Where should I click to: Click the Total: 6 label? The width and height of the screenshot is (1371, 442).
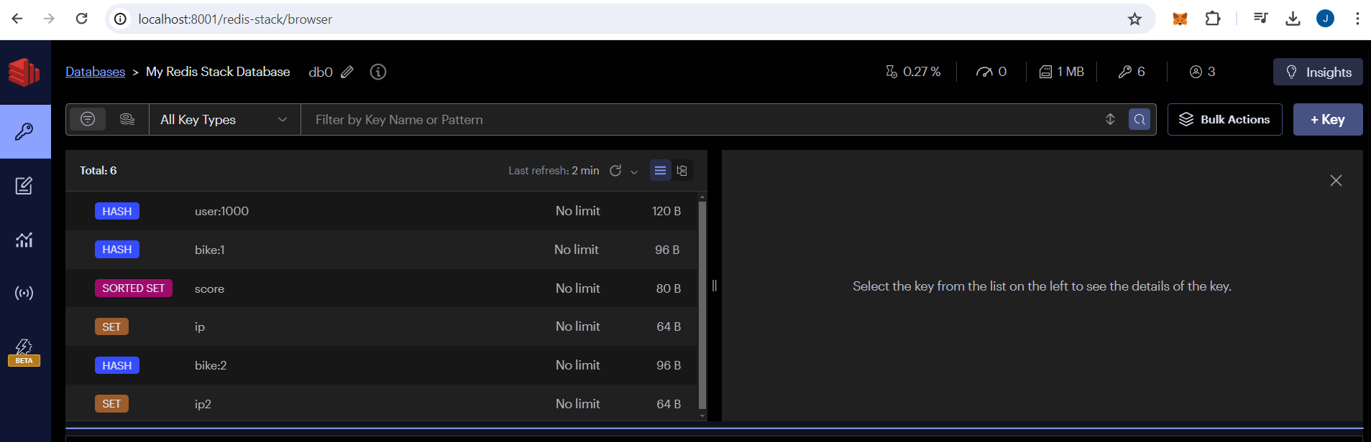click(98, 171)
